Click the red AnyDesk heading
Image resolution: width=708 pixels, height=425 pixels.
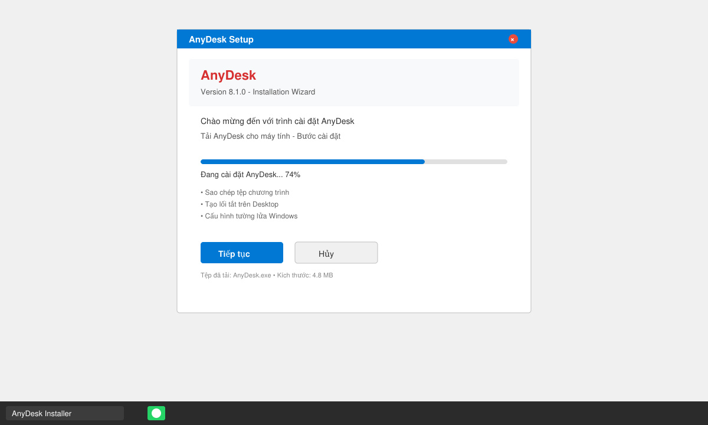click(228, 76)
